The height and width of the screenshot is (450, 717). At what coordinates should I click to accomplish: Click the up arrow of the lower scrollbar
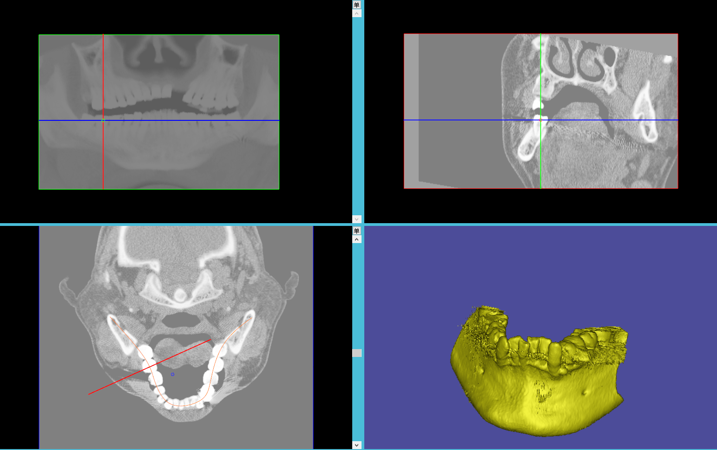point(356,239)
